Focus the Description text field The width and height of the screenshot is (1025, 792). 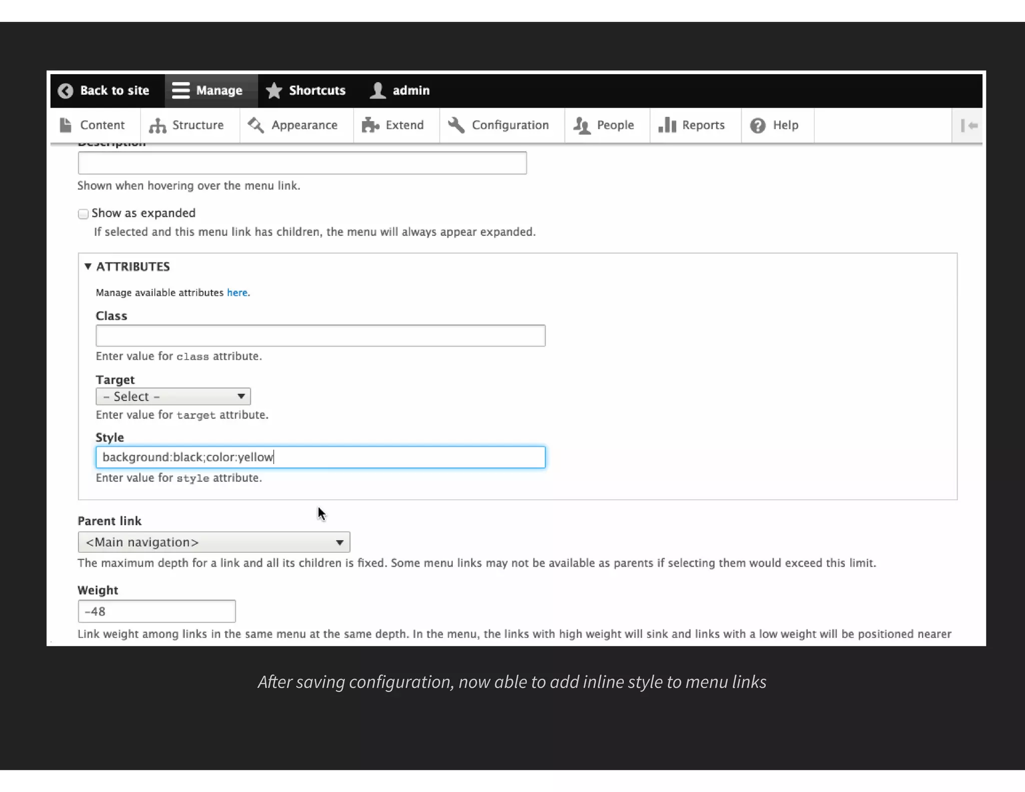302,163
